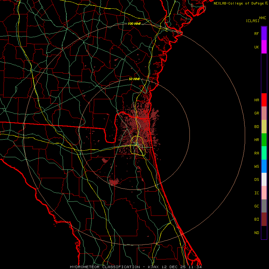Click the DS white legend color swatch

[x=264, y=179]
